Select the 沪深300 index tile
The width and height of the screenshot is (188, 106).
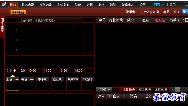73,84
